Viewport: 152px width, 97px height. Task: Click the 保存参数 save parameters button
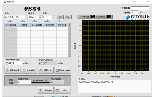point(46,90)
